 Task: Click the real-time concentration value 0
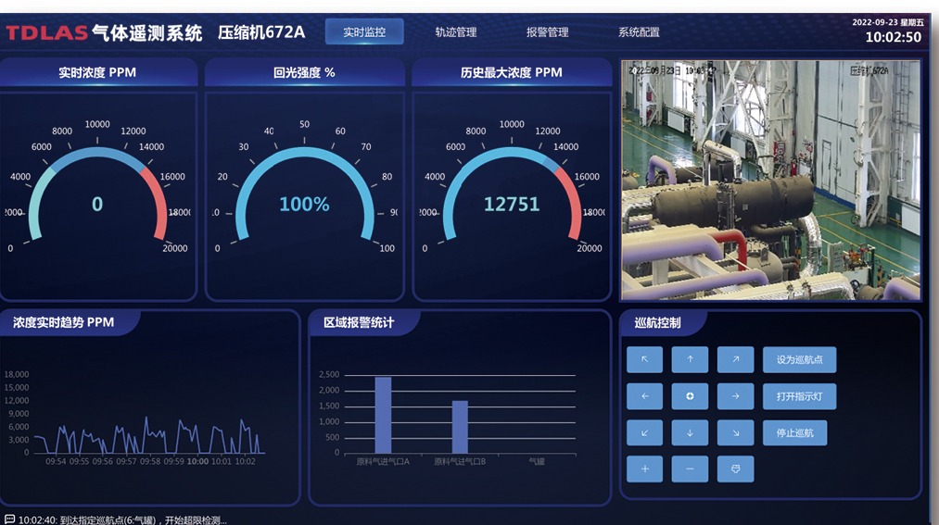pyautogui.click(x=97, y=205)
